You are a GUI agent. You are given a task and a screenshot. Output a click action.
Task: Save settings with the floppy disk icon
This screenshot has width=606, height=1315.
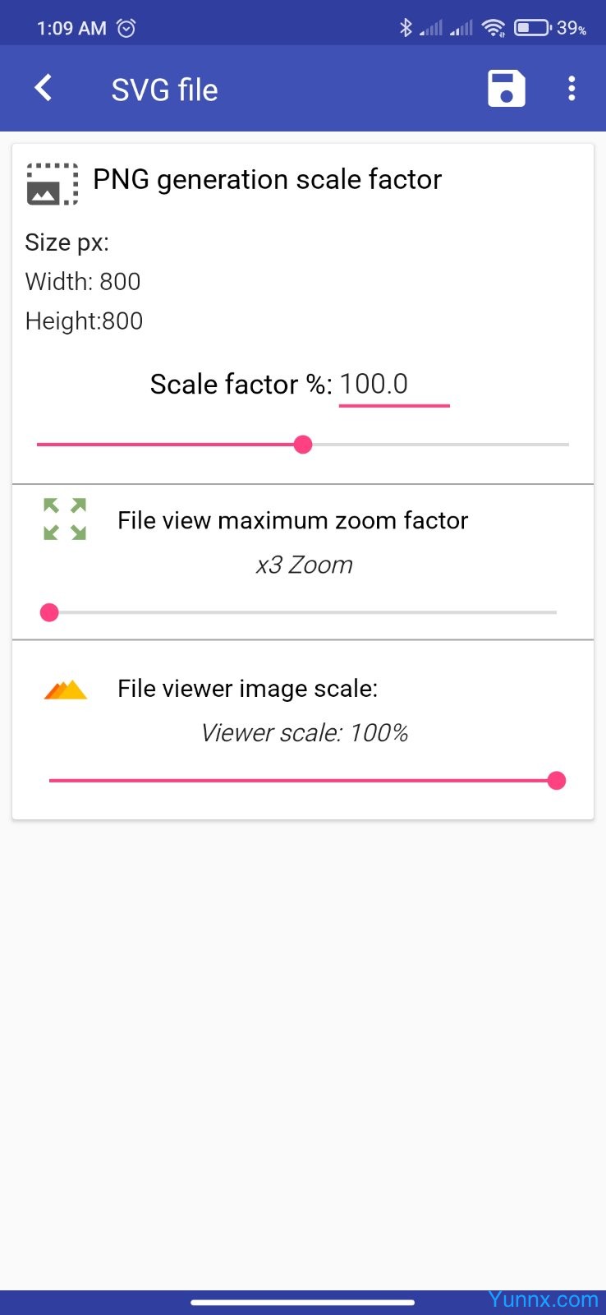click(x=506, y=89)
